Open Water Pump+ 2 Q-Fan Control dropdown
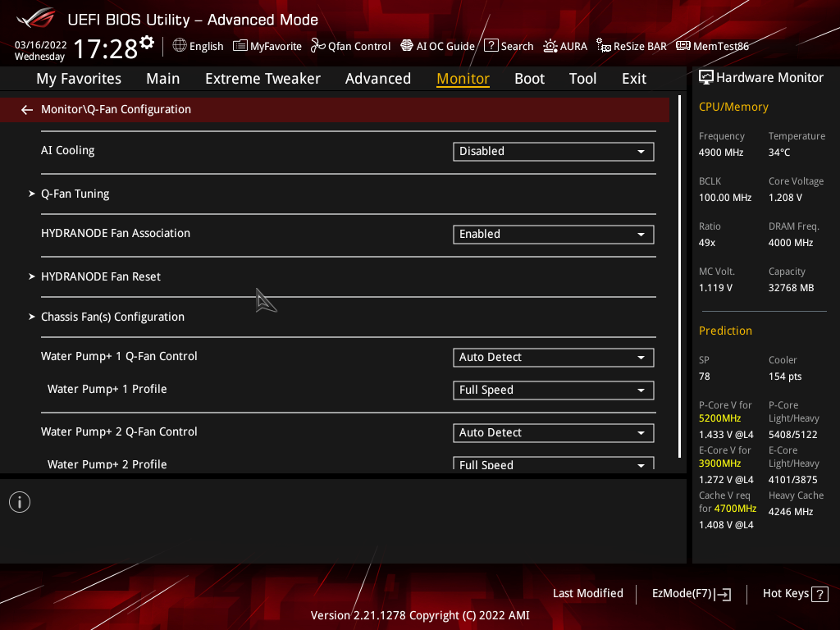The height and width of the screenshot is (630, 840). [x=554, y=433]
